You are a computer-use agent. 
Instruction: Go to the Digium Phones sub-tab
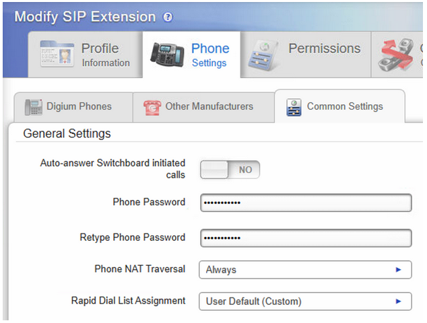(x=79, y=106)
